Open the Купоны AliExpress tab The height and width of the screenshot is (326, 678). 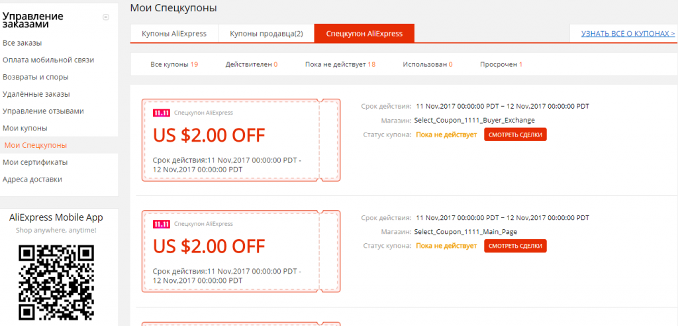pyautogui.click(x=174, y=34)
